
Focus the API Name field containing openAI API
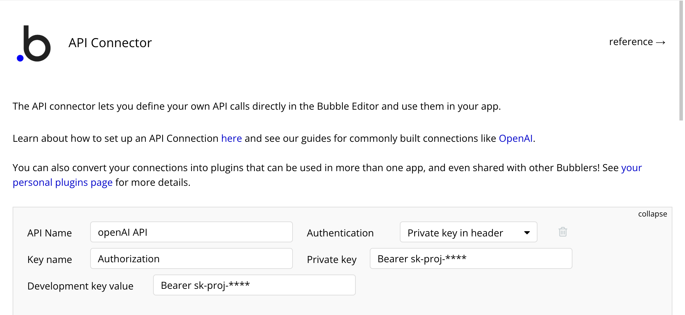click(x=191, y=232)
